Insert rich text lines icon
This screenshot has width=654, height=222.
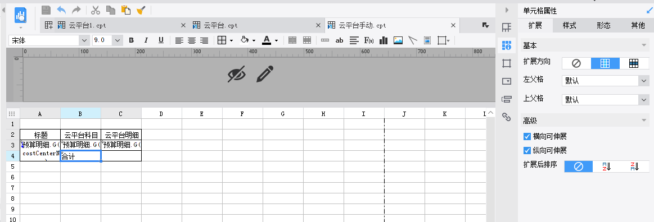click(354, 40)
